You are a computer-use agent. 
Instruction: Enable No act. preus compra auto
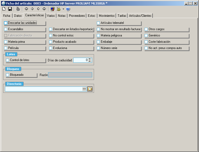tap(146, 48)
